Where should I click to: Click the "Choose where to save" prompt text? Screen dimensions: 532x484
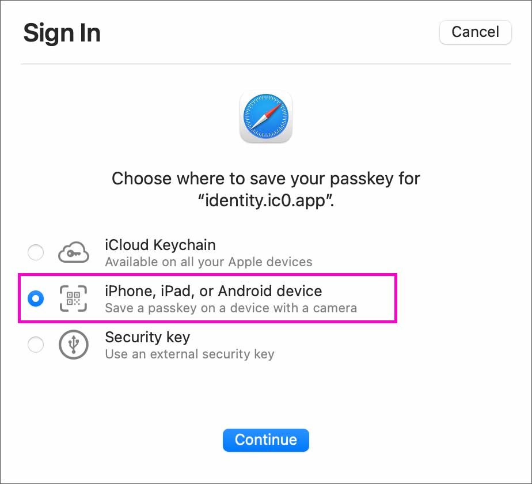(x=265, y=179)
